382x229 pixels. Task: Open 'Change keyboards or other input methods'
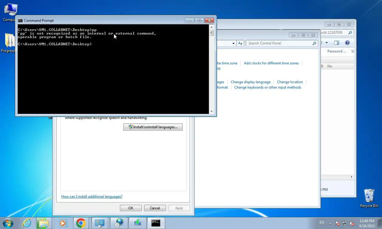(x=268, y=87)
